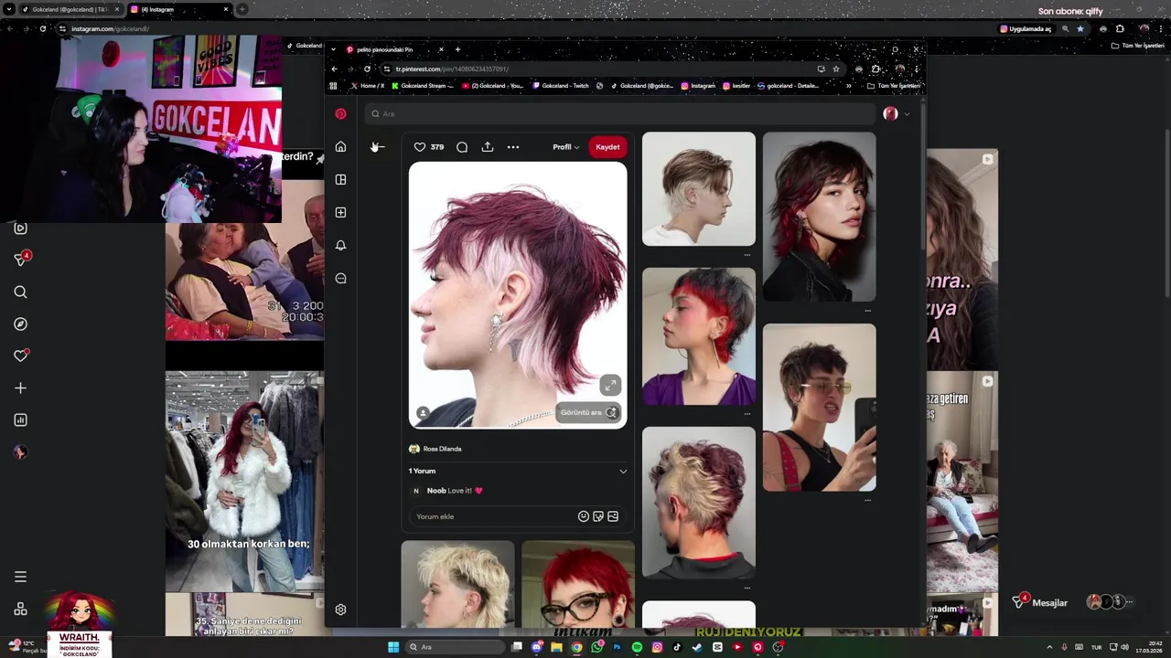Open the Gokceland - Twitch bookmark

click(560, 86)
